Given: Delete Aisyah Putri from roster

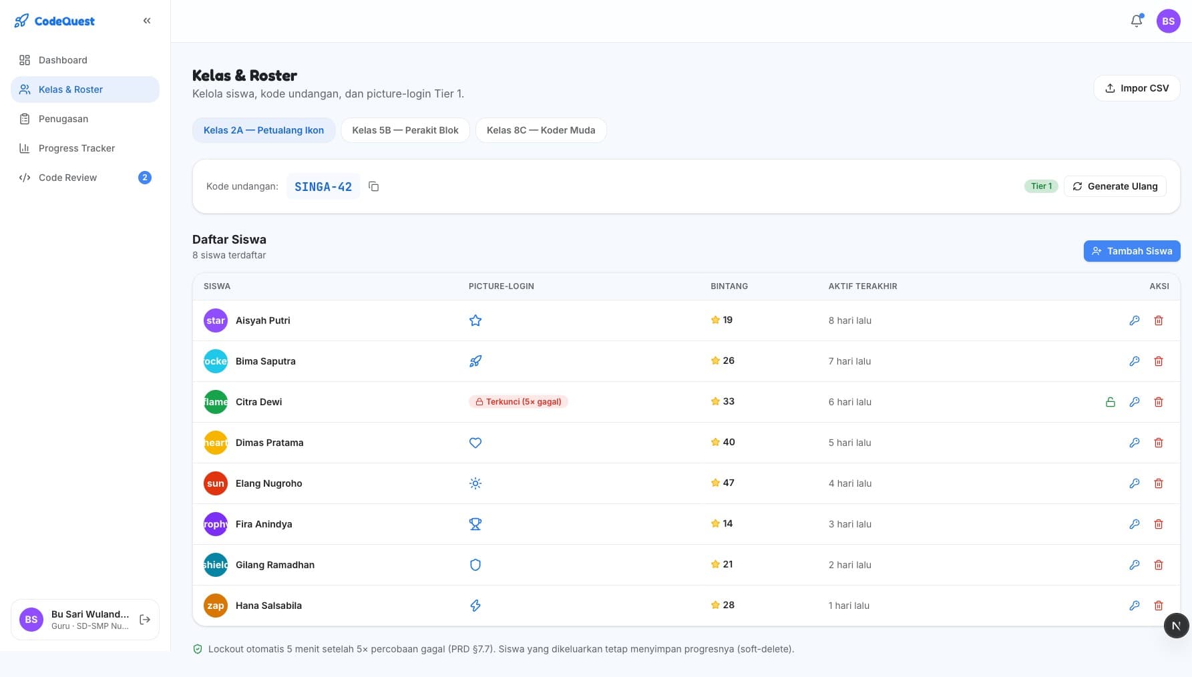Looking at the screenshot, I should (x=1159, y=320).
